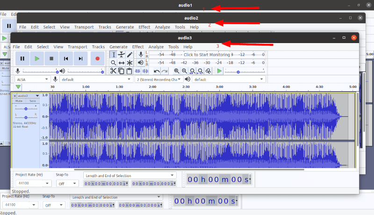Image resolution: width=374 pixels, height=215 pixels.
Task: Select the Envelope tool
Action: click(x=122, y=55)
